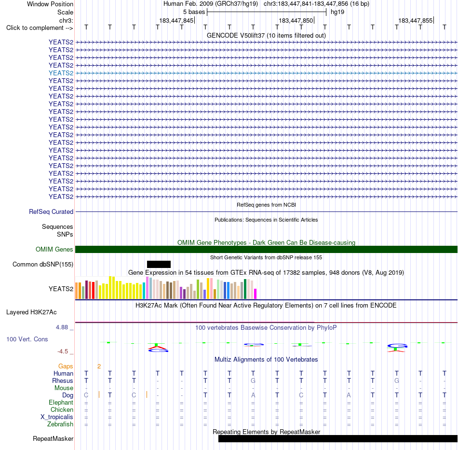Click the Mouse species label
This screenshot has width=458, height=450.
pos(64,388)
